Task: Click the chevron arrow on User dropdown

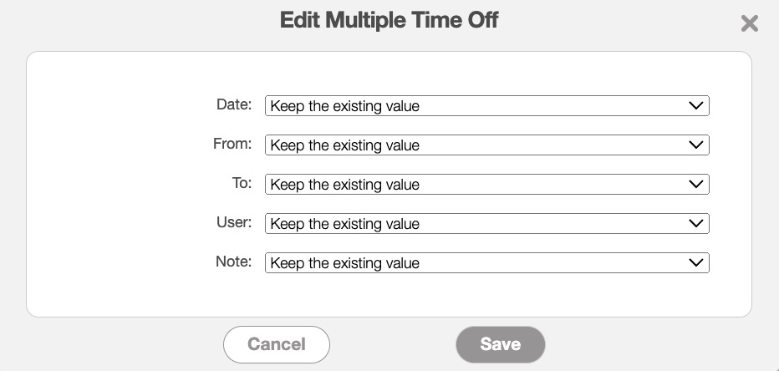Action: click(x=695, y=224)
